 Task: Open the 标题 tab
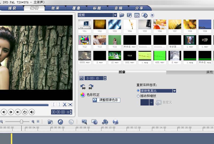tap(97, 8)
